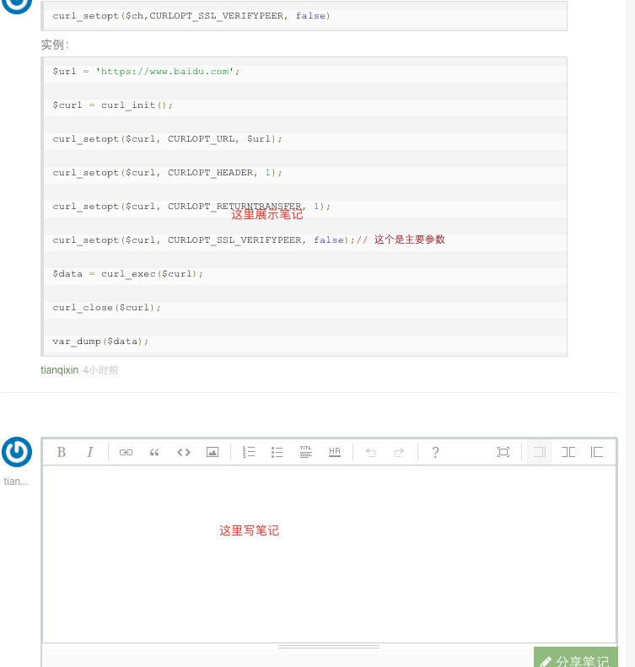Open editor help with question mark
Viewport: 635px width, 667px height.
tap(435, 452)
